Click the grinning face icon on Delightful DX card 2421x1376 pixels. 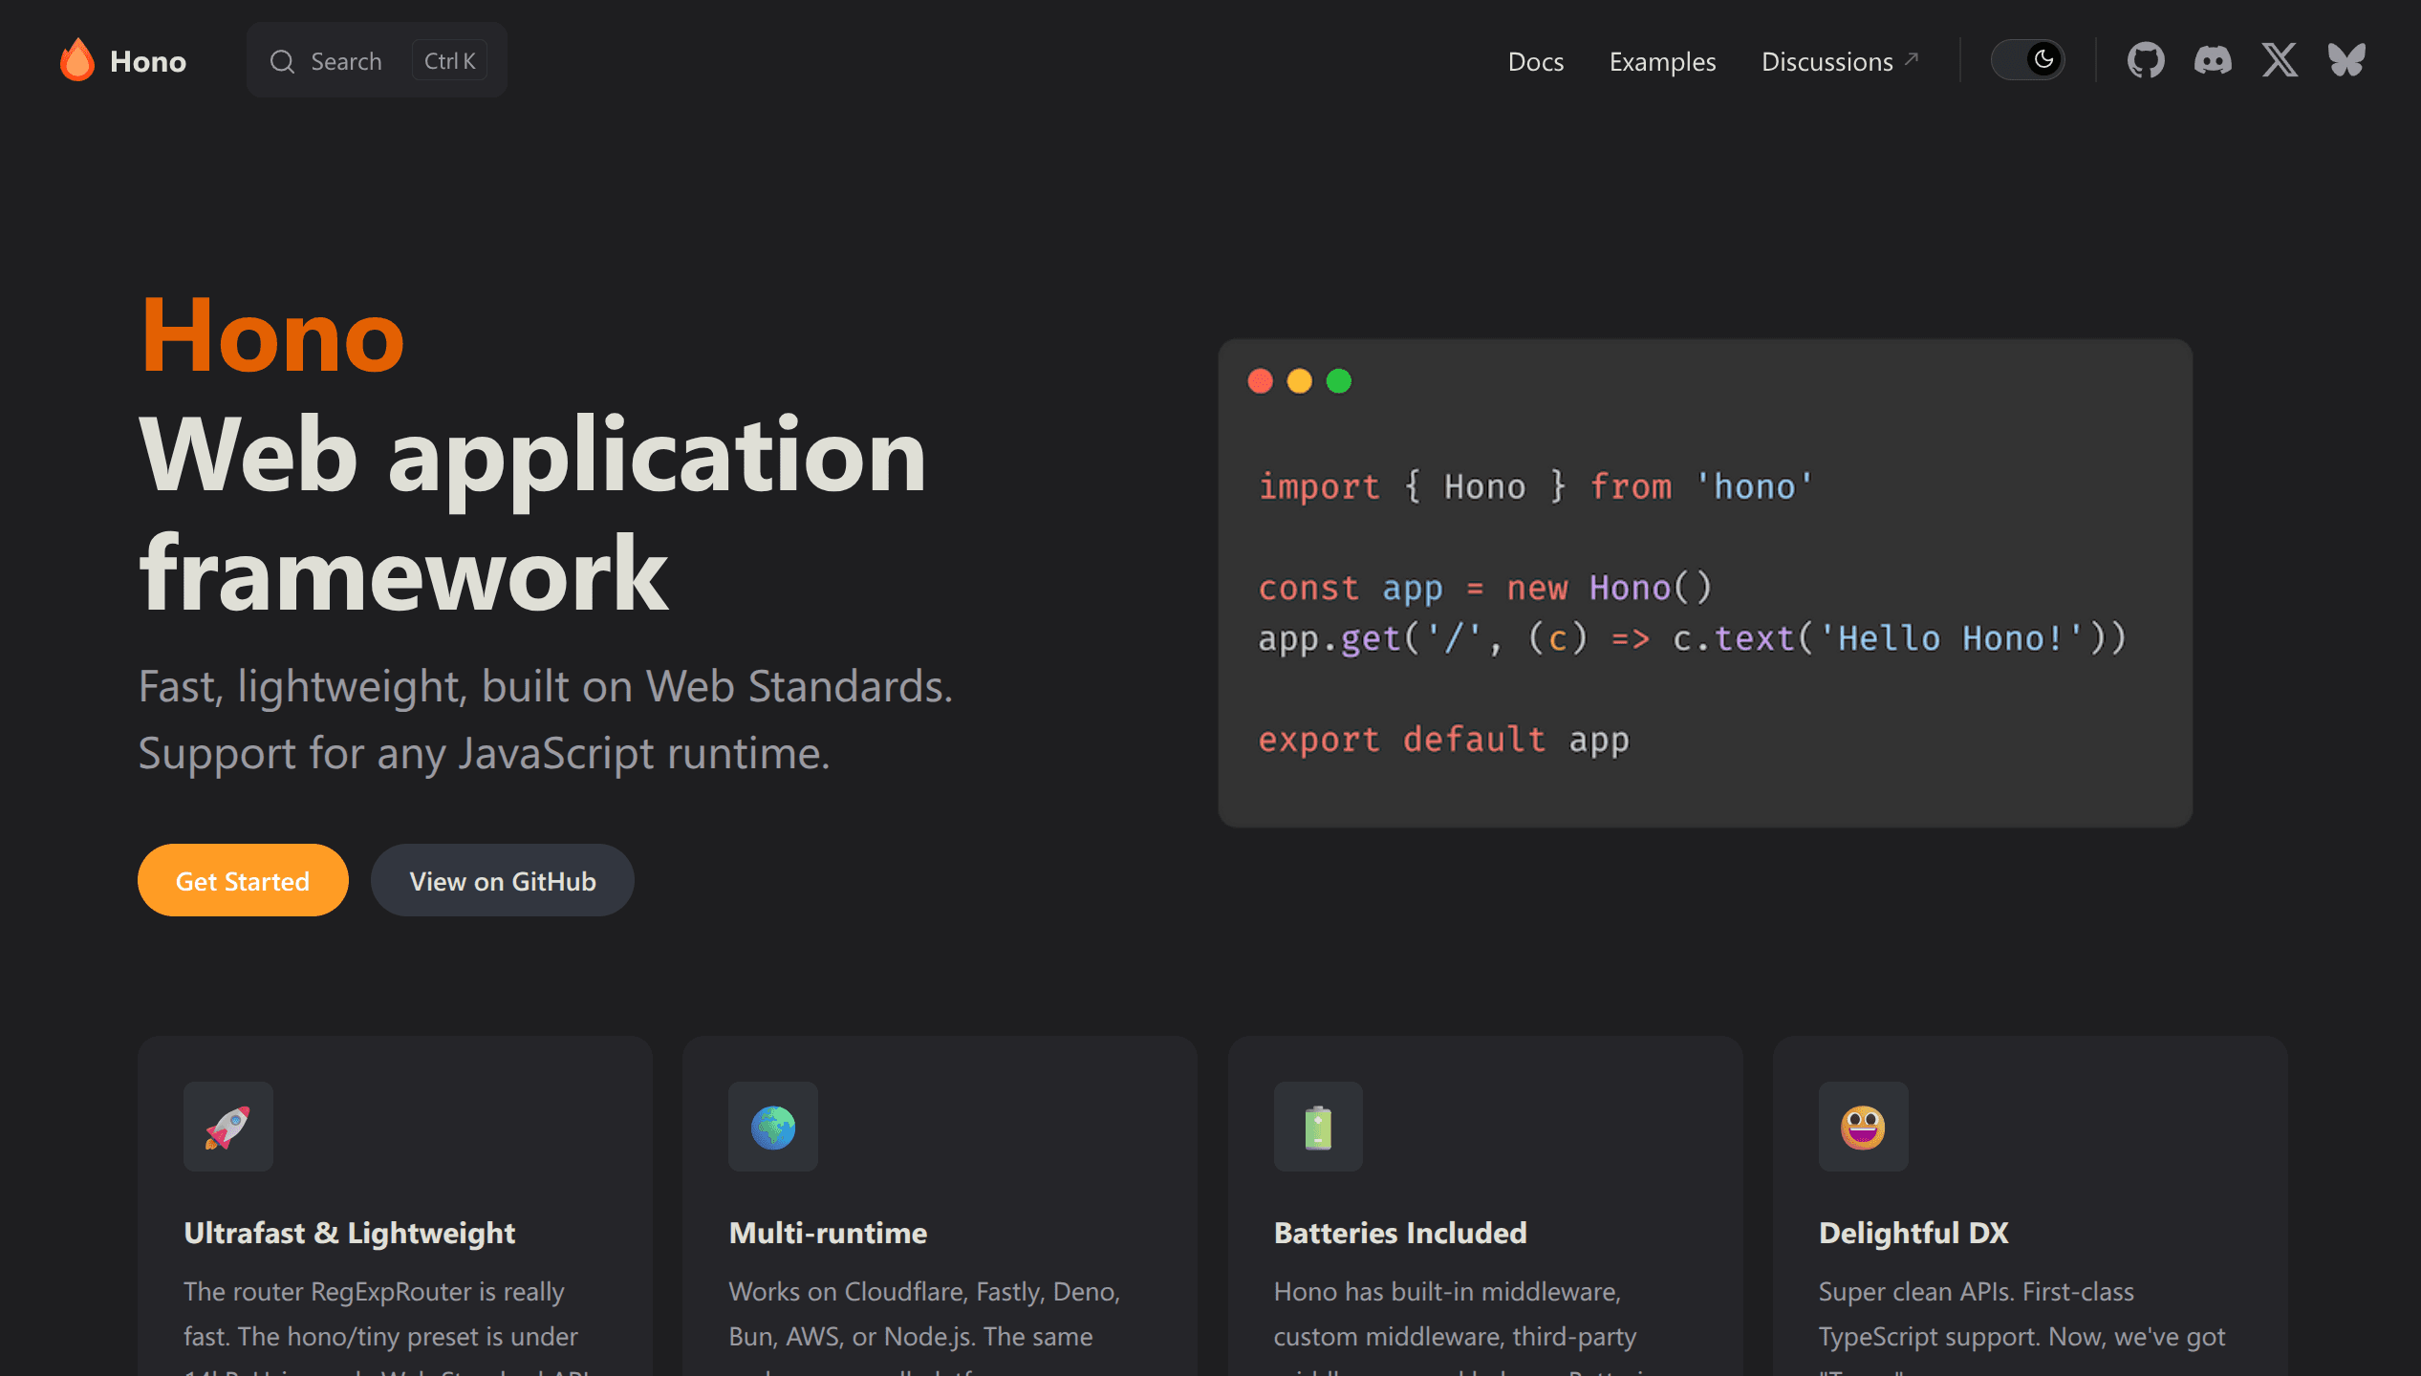1863,1127
